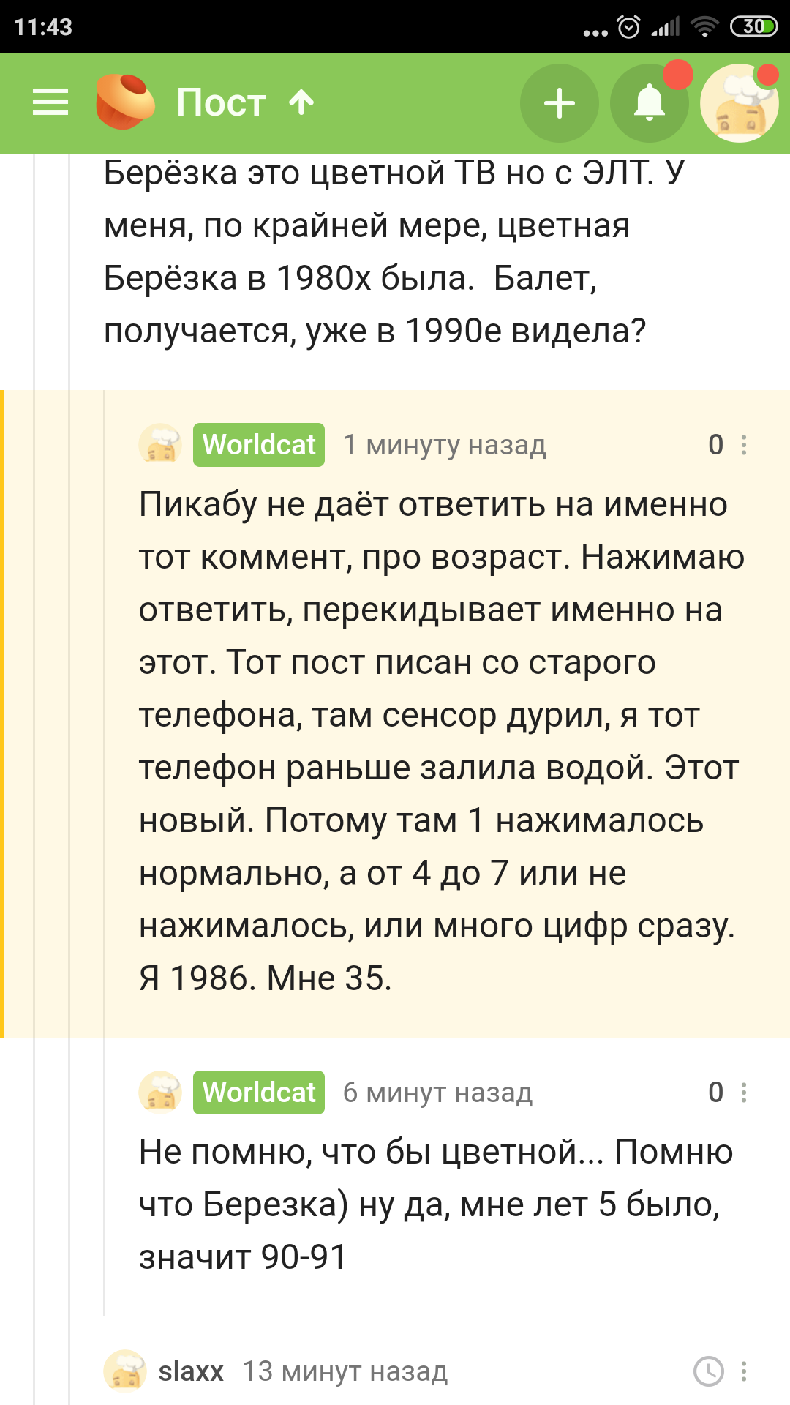Tap Worldcat avatar in 6-minute-old comment
This screenshot has width=790, height=1405.
(x=160, y=1092)
